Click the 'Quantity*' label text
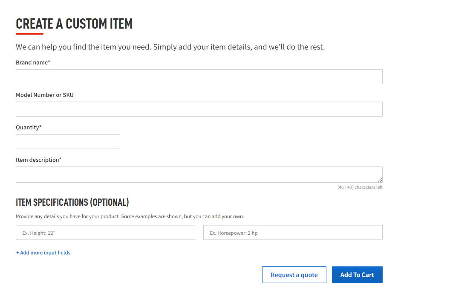This screenshot has height=295, width=473. pyautogui.click(x=29, y=128)
